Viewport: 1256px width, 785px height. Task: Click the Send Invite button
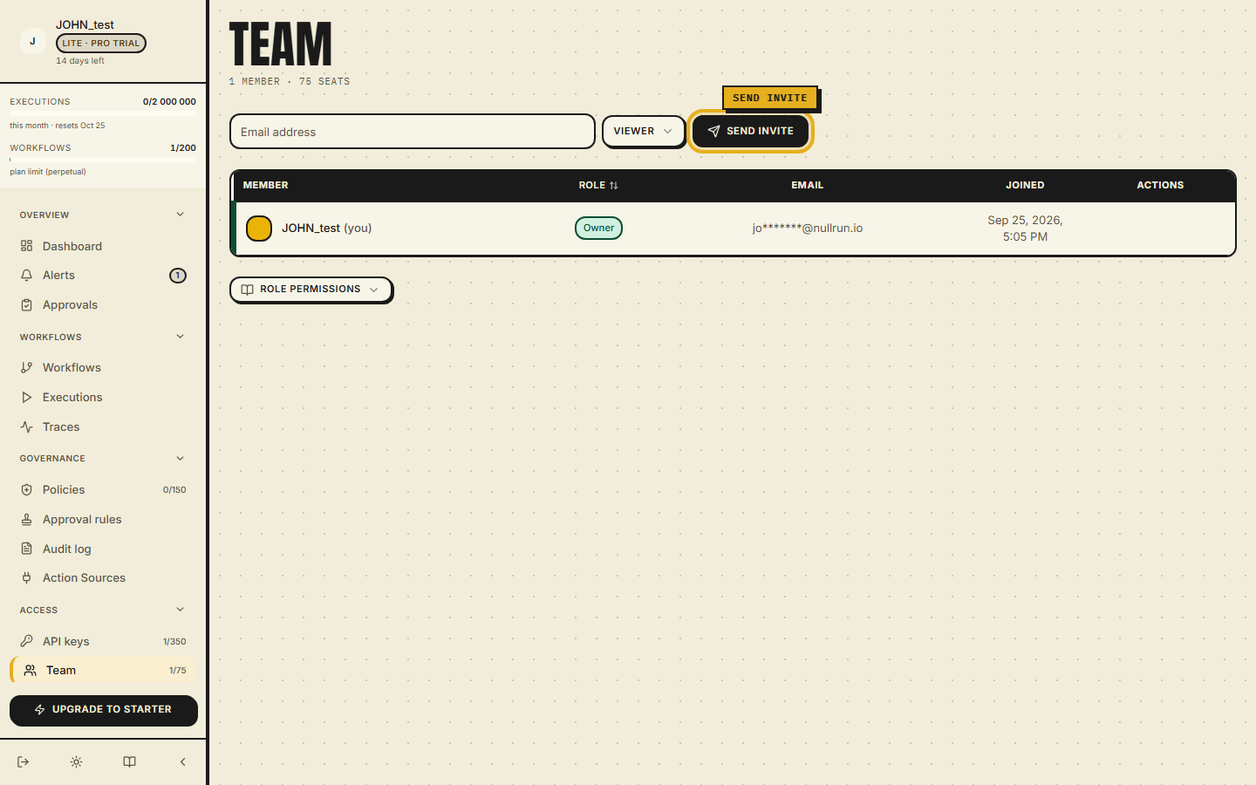[750, 132]
